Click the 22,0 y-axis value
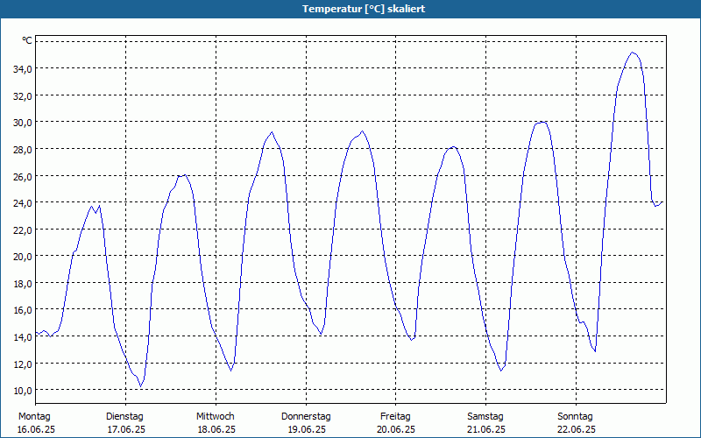 pyautogui.click(x=24, y=230)
